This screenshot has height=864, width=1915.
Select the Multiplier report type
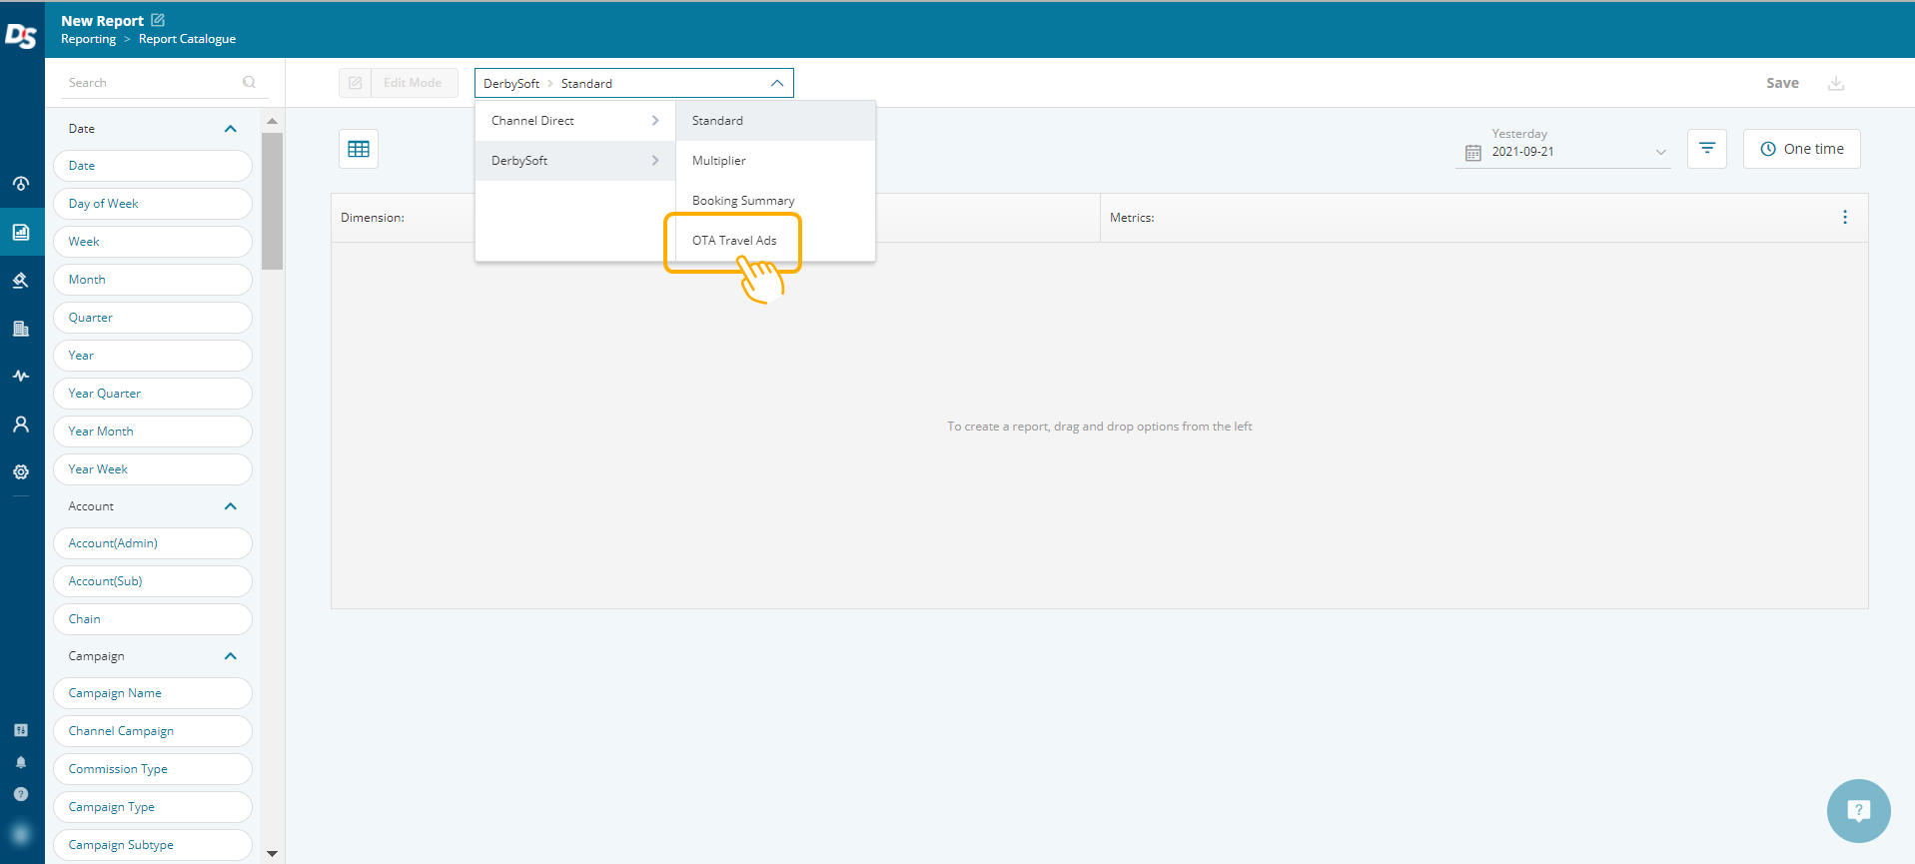coord(775,161)
